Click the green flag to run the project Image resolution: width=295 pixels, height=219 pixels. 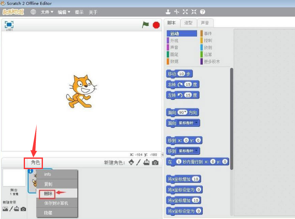(145, 25)
